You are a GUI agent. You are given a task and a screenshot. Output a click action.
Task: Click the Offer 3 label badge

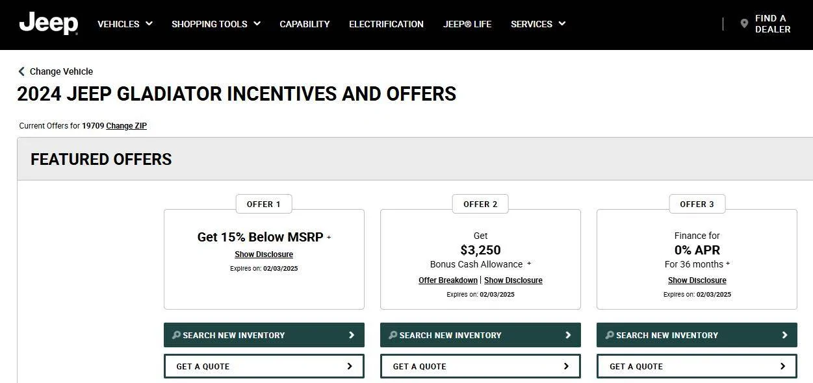(x=697, y=204)
